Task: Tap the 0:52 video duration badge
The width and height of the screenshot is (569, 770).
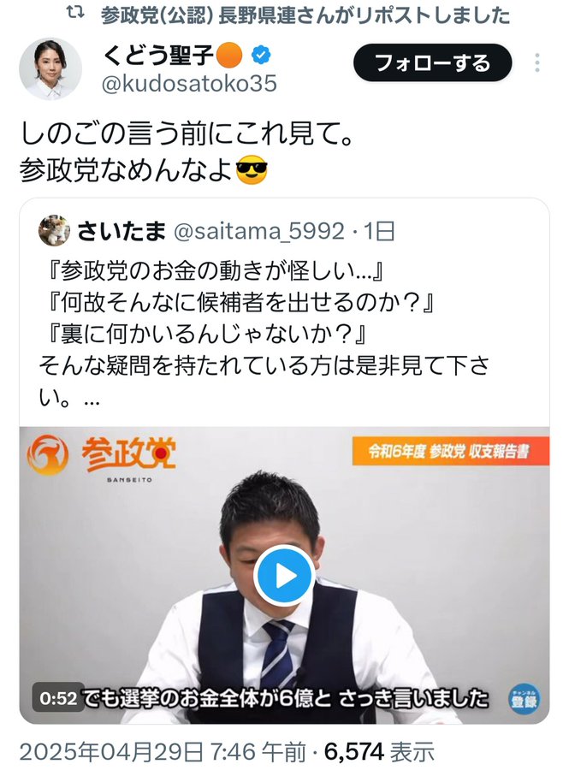Action: pyautogui.click(x=58, y=698)
